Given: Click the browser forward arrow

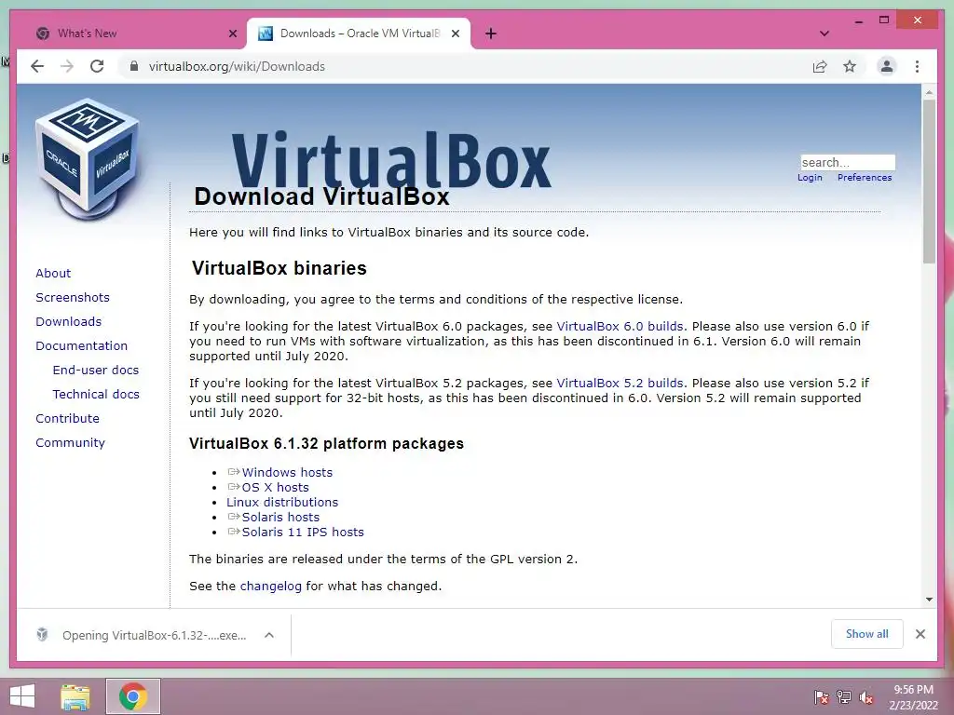Looking at the screenshot, I should 67,66.
